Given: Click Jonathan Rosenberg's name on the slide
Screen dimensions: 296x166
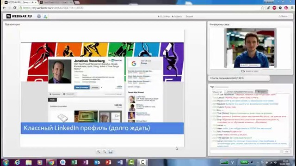Looking at the screenshot, I should pos(89,61).
